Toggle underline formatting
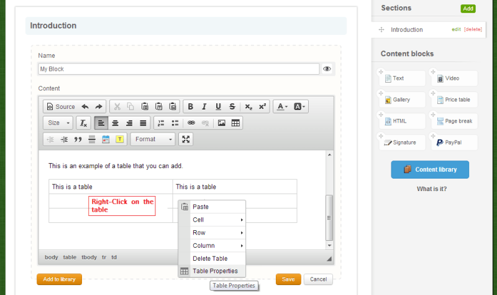This screenshot has width=497, height=295. 218,106
